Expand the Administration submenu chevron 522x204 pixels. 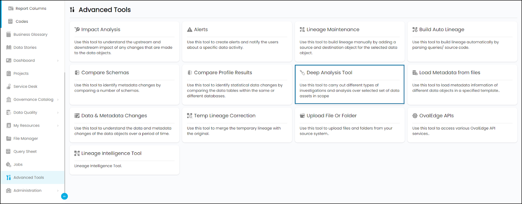58,191
